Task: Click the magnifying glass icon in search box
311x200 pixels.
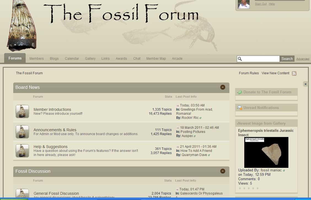Action: 240,59
